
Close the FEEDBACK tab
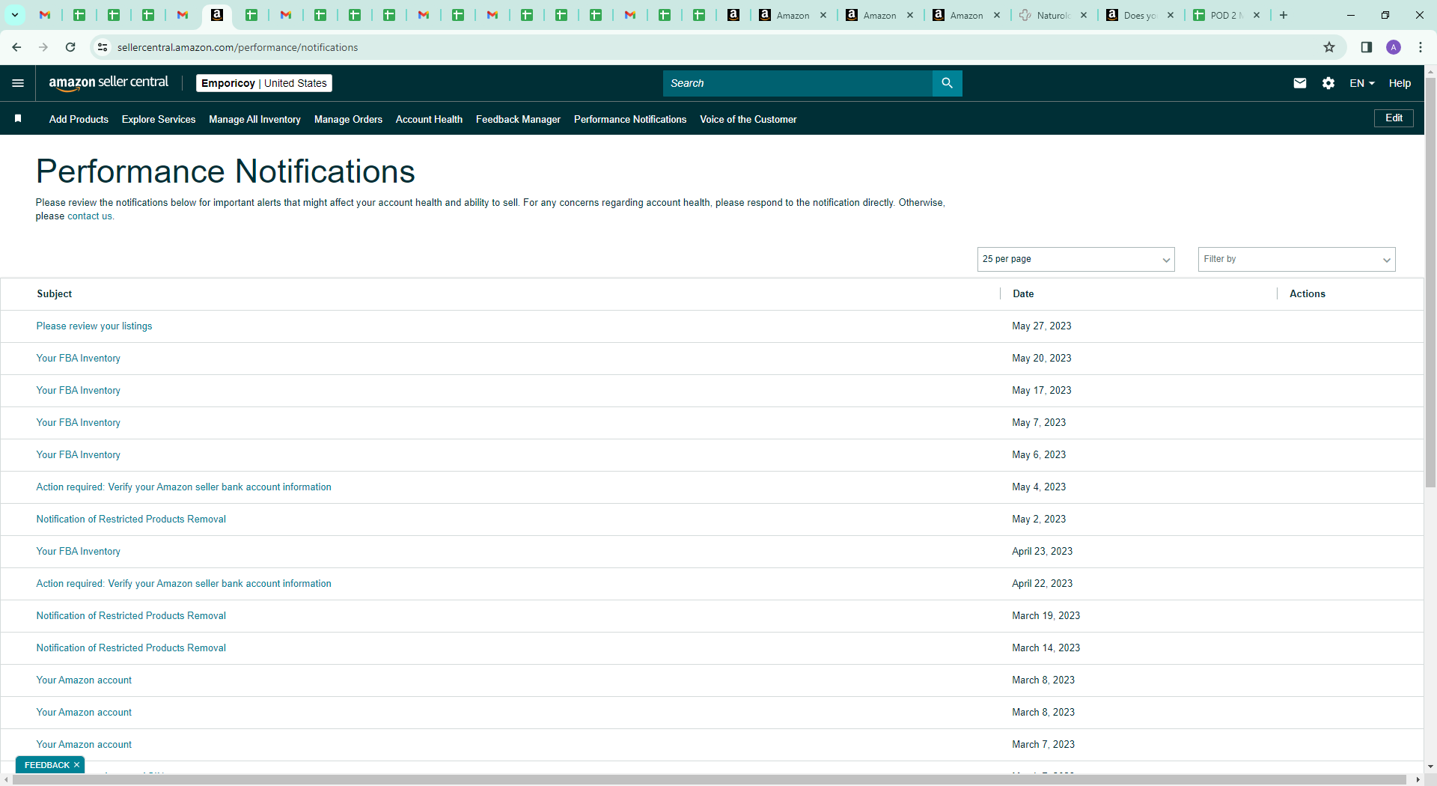tap(76, 765)
